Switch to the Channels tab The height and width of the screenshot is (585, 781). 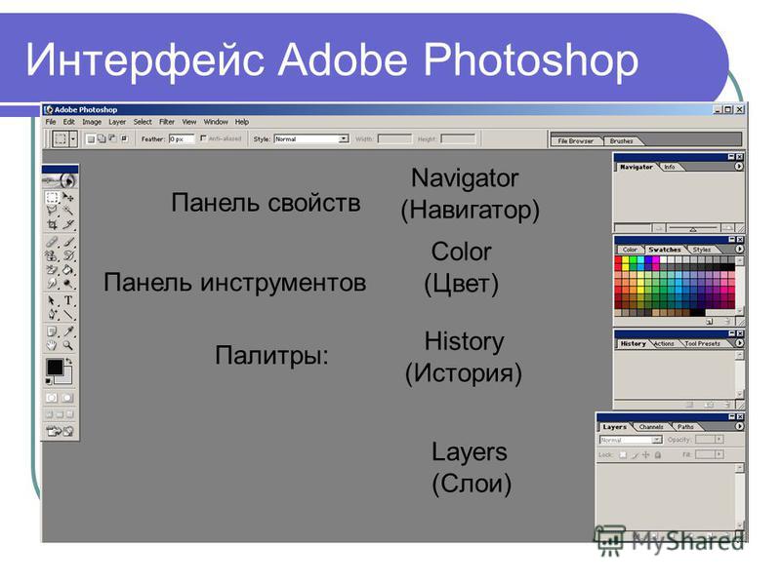tap(651, 427)
